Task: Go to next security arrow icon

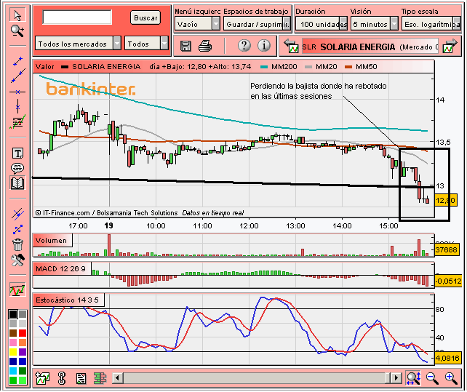Action: click(x=450, y=46)
